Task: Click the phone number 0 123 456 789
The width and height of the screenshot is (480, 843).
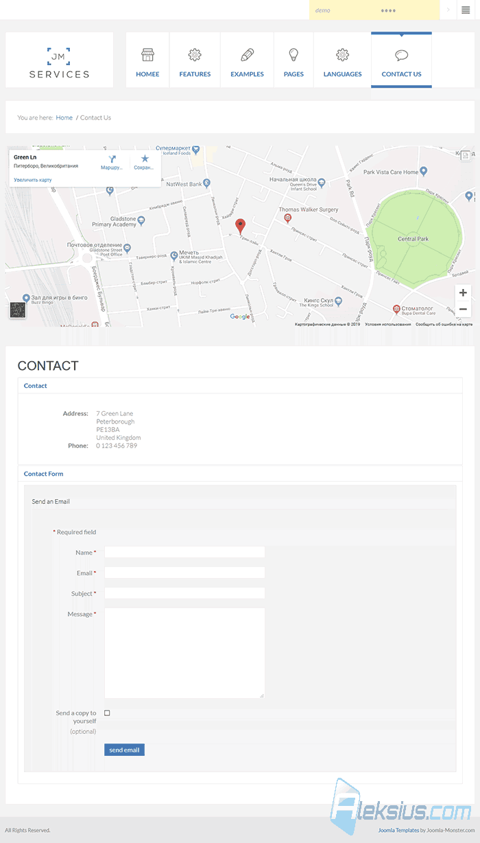Action: pyautogui.click(x=117, y=446)
